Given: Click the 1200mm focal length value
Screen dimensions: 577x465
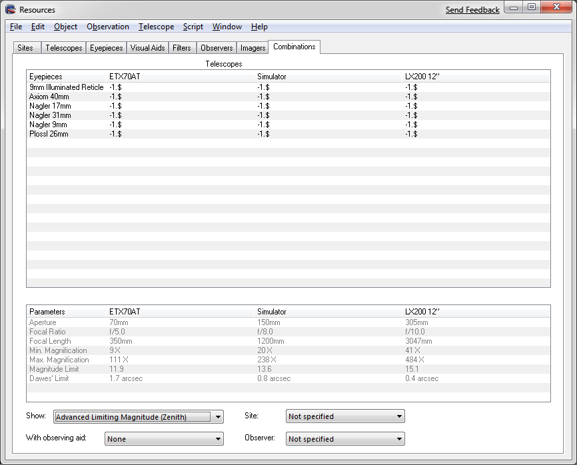Looking at the screenshot, I should (271, 341).
